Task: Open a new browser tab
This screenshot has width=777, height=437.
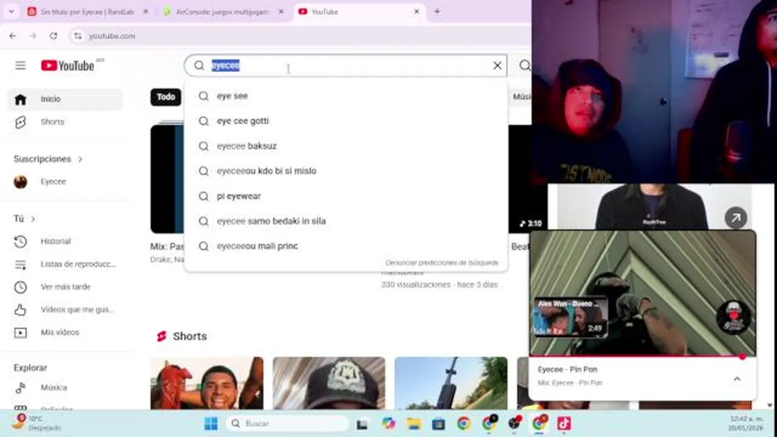Action: [437, 12]
